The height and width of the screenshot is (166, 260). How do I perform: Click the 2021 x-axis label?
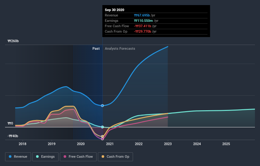click(x=110, y=144)
